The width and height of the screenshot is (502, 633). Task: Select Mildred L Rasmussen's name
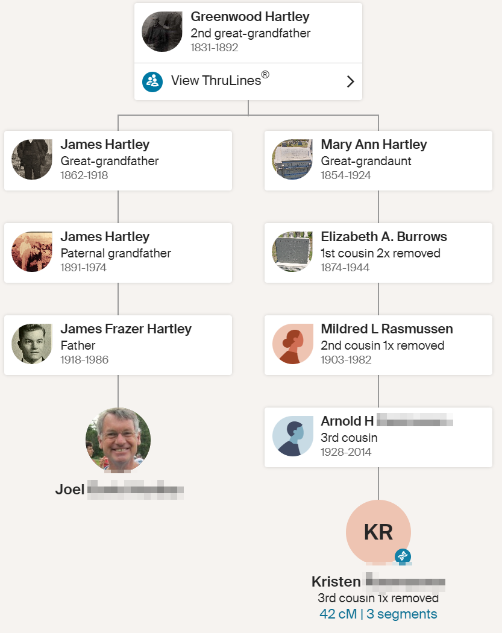click(386, 329)
